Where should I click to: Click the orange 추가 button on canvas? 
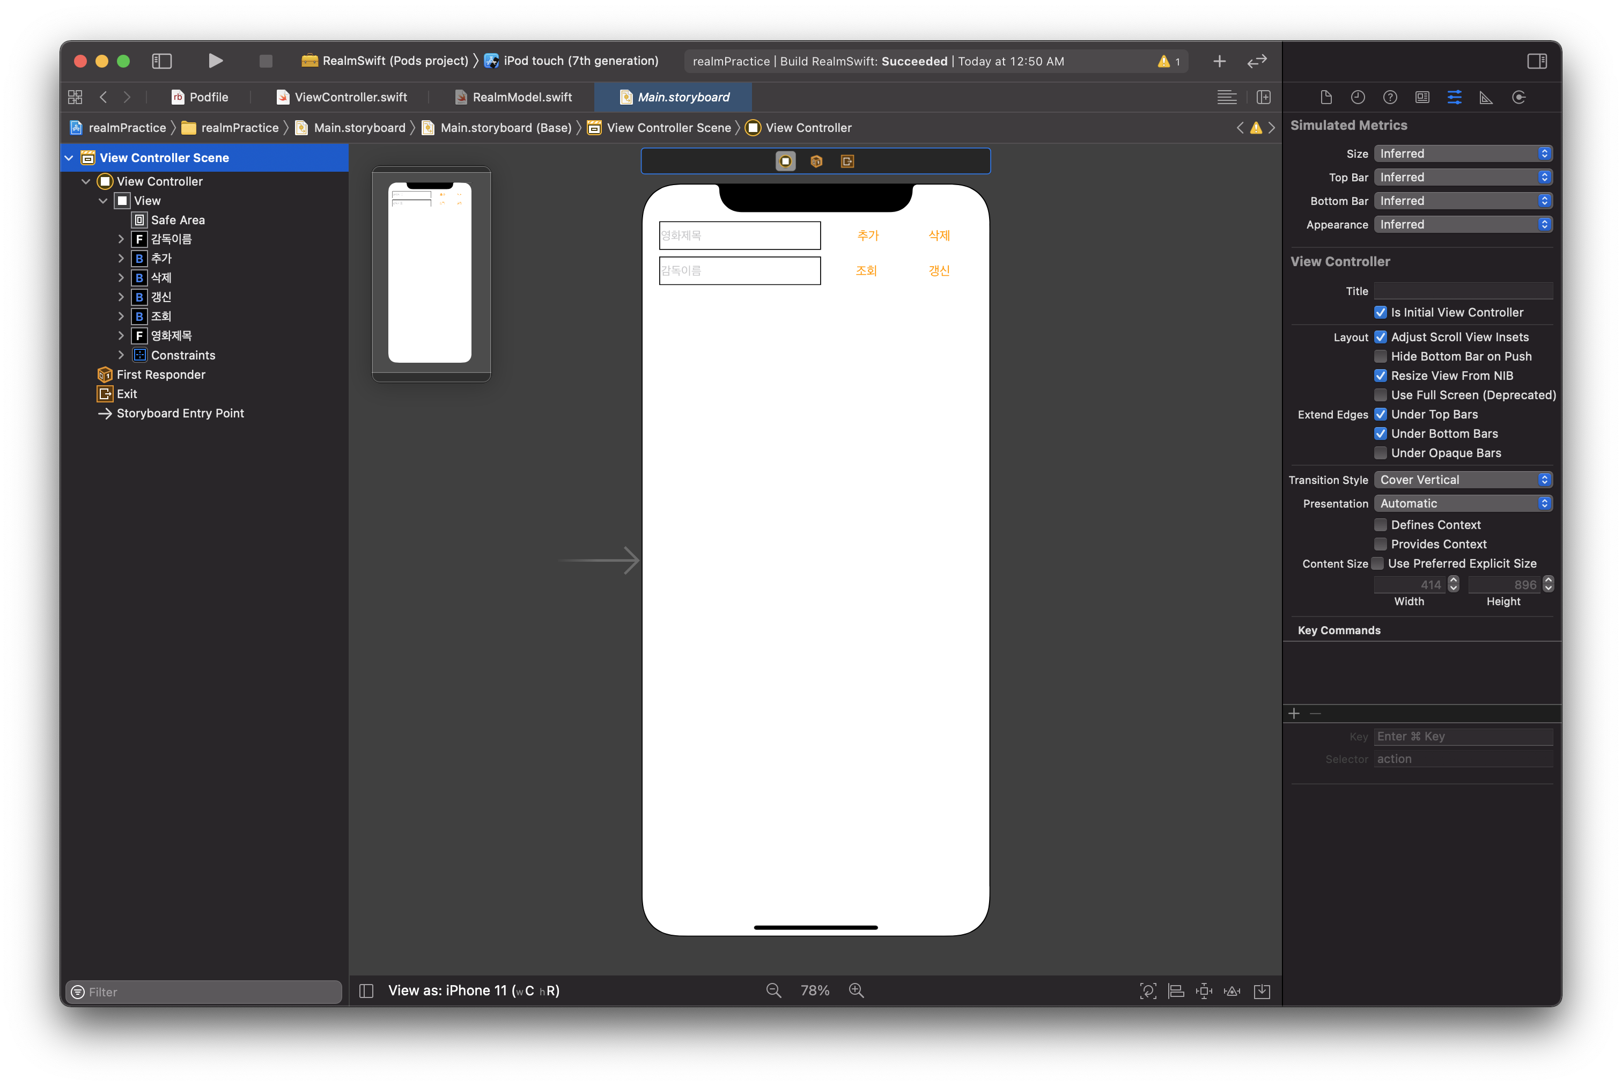coord(867,236)
